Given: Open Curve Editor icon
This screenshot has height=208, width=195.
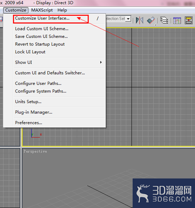Looking at the screenshot, I should [177, 20].
